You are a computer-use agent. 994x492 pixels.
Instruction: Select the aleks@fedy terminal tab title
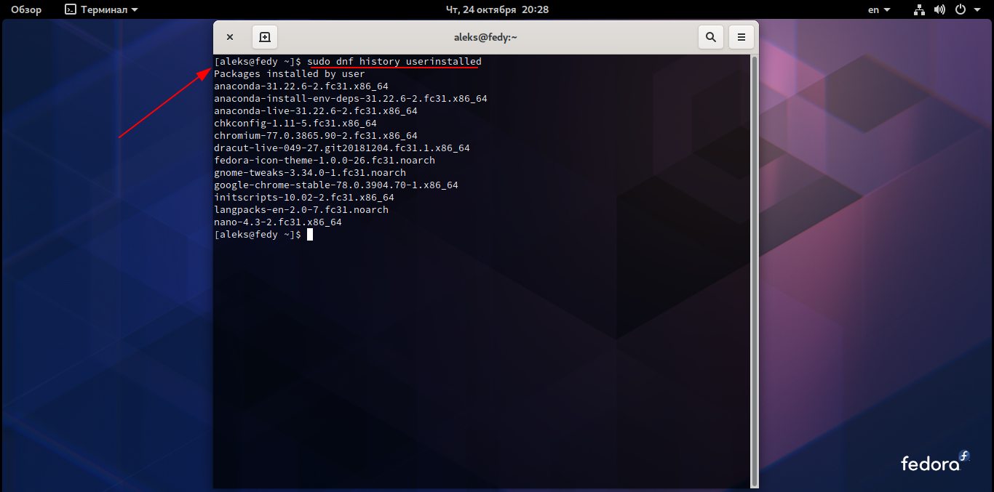point(485,36)
